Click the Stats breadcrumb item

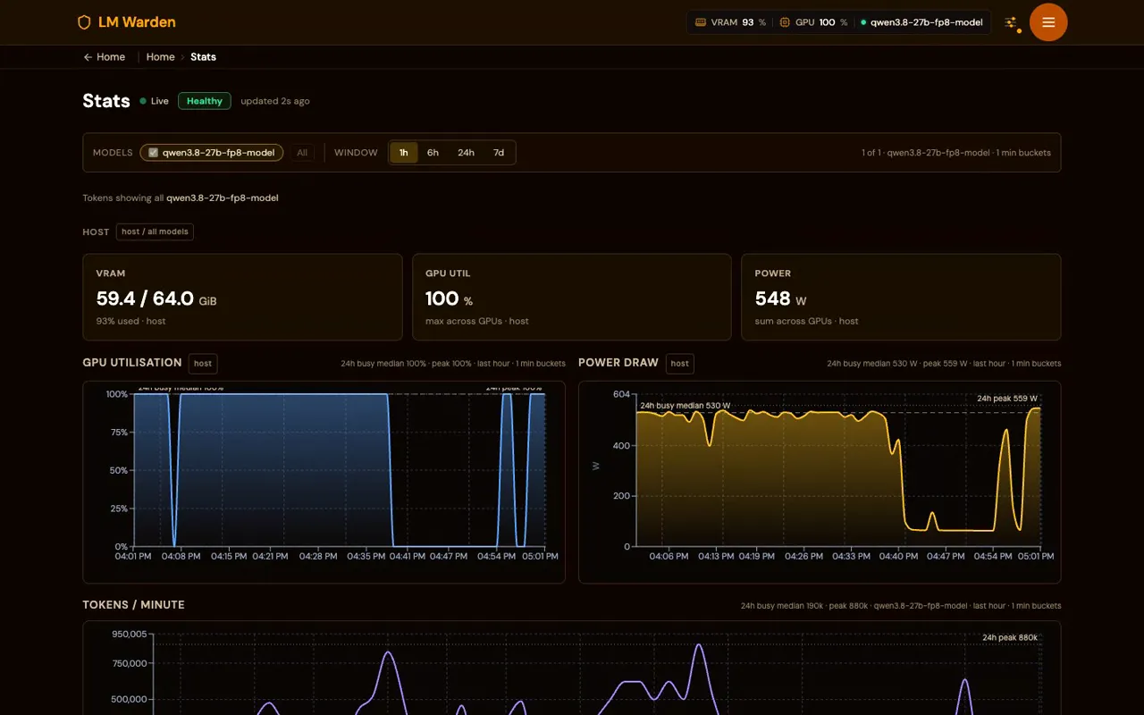[203, 56]
